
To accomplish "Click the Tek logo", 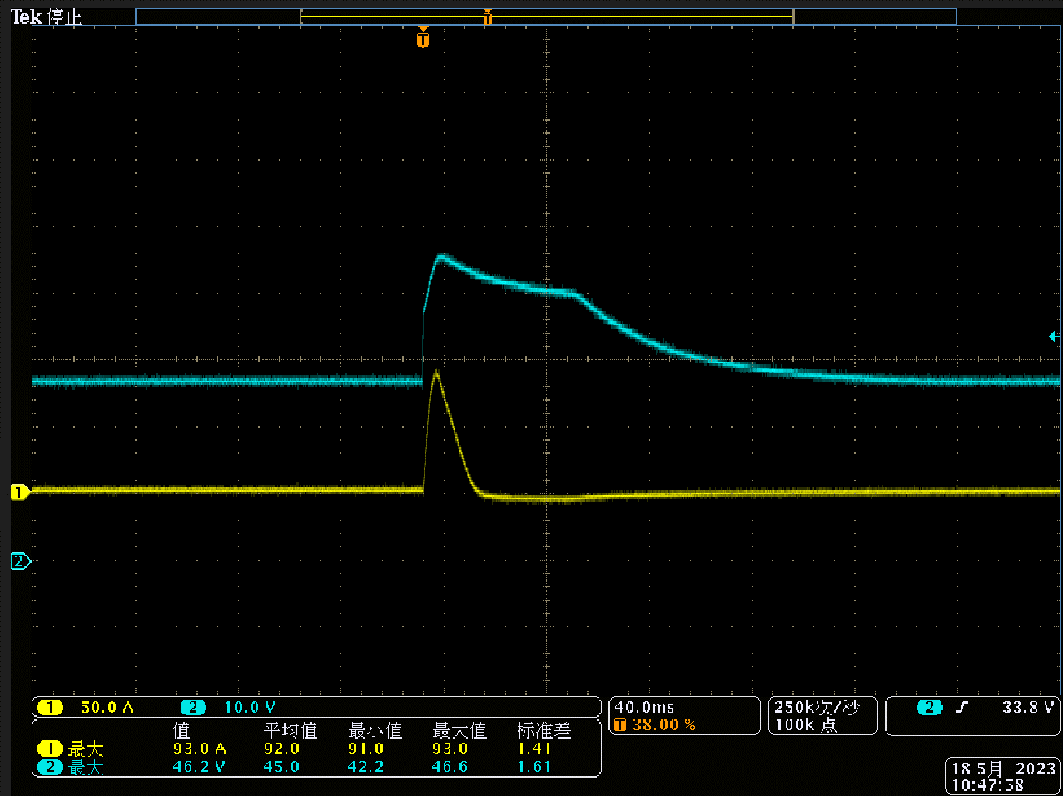I will pos(26,17).
